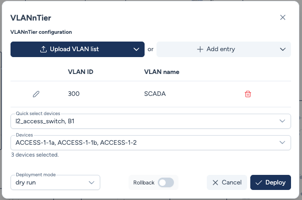Delete the SCADA VLAN entry via the trash icon
This screenshot has height=200, width=302.
248,94
